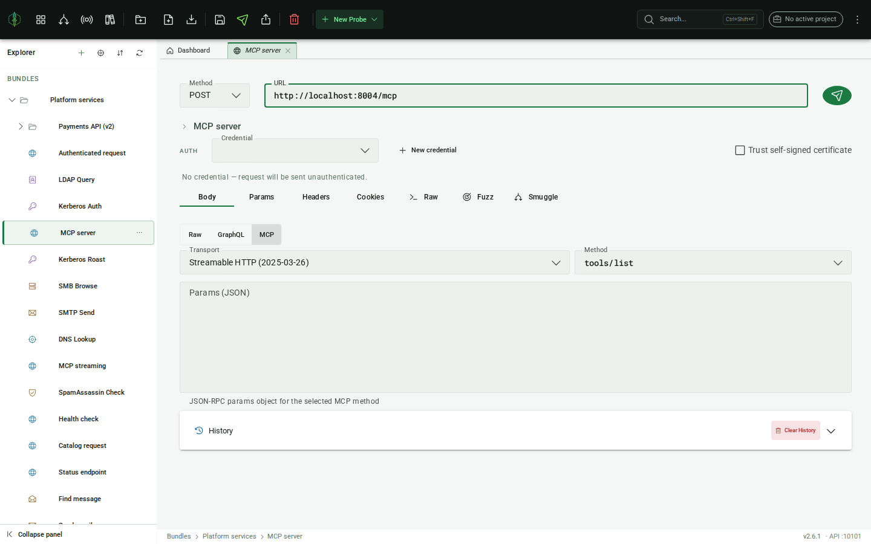871x544 pixels.
Task: Click the envelope icon beside SMTP Send
Action: [33, 312]
